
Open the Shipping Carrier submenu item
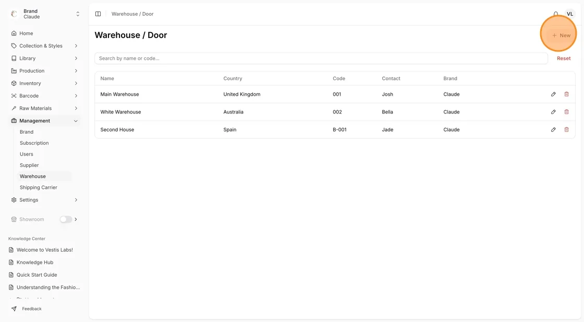click(39, 188)
